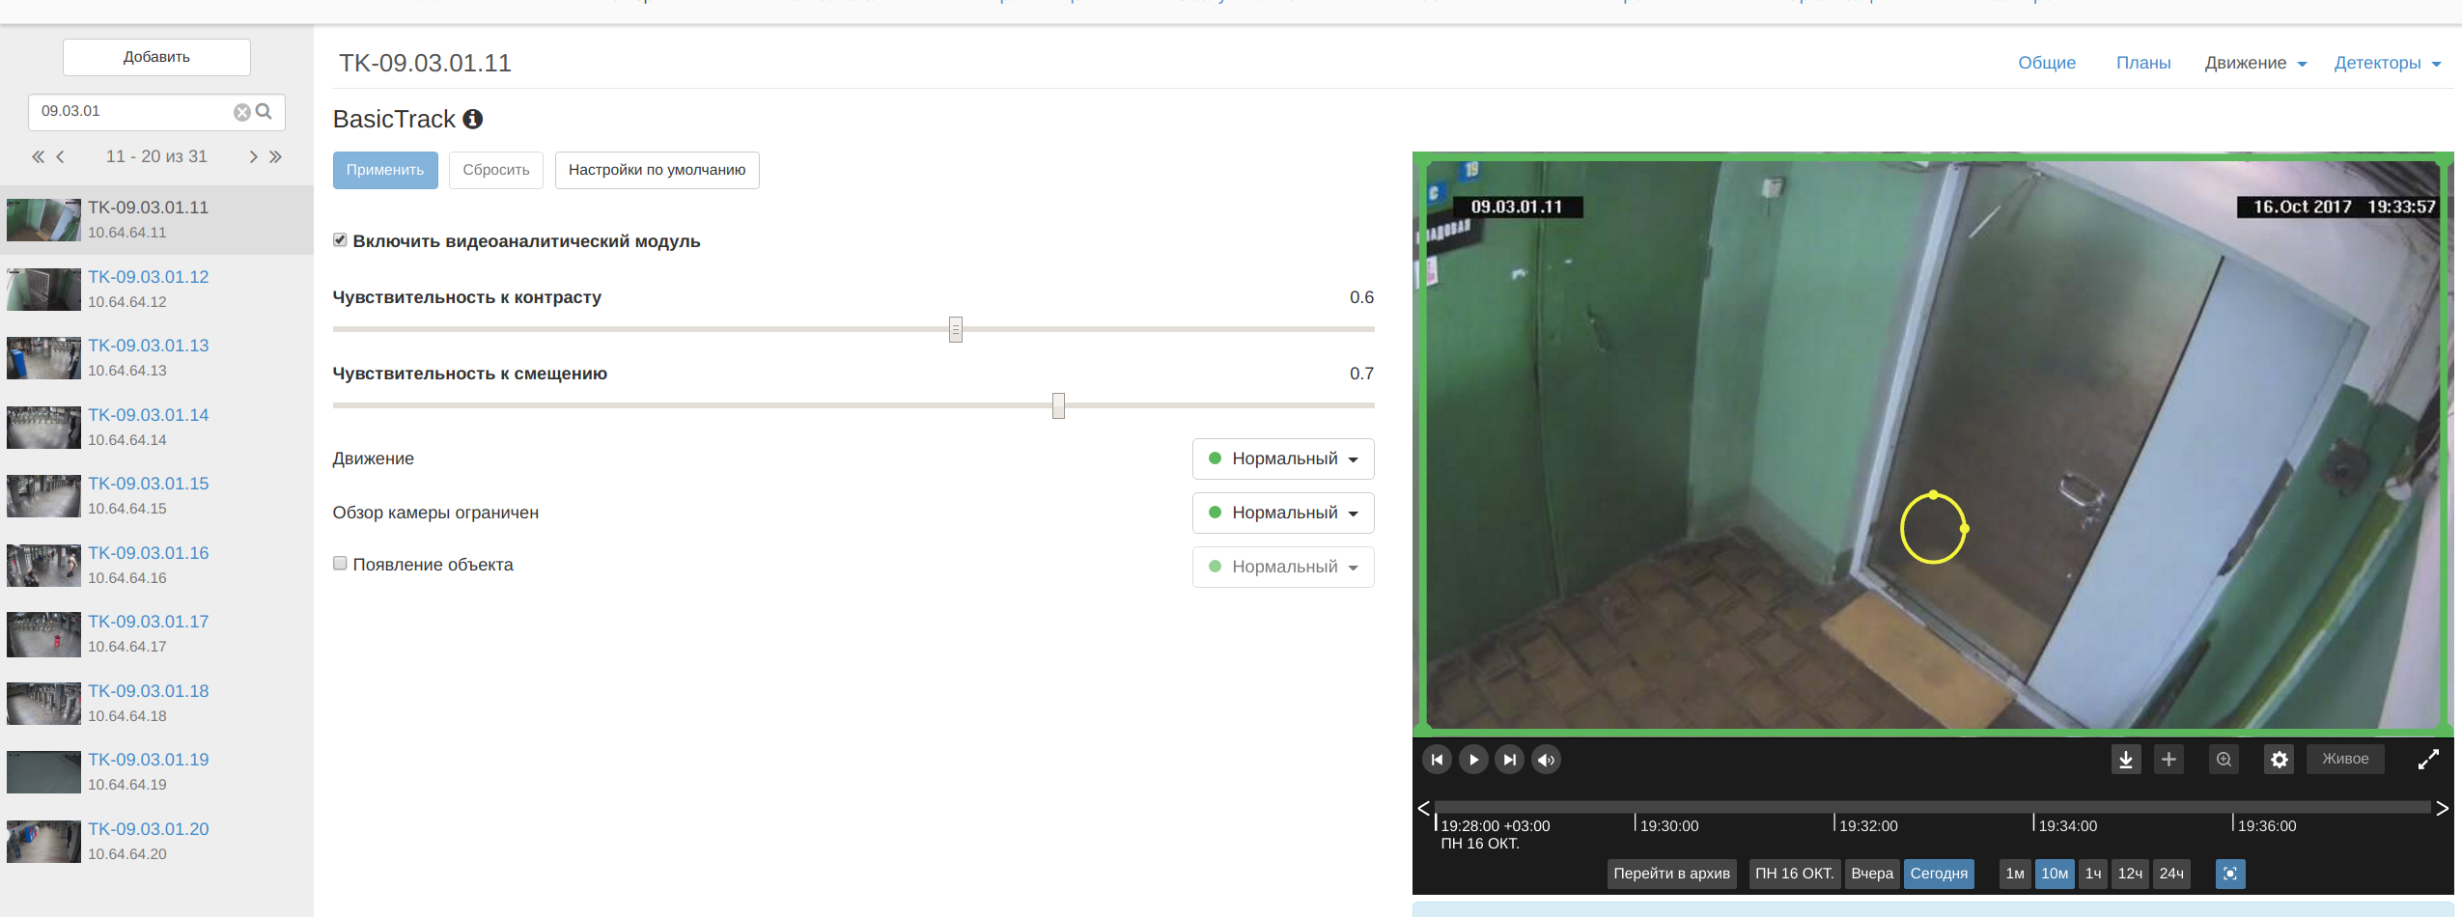2462x917 pixels.
Task: Click the displacement sensitivity slider handle
Action: coord(1058,406)
